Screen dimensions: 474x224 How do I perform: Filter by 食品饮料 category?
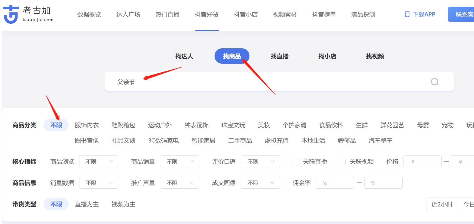pos(331,125)
